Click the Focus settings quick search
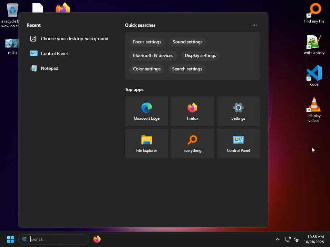 click(147, 42)
